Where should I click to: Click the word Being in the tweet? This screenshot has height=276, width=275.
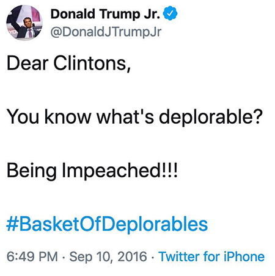point(32,171)
